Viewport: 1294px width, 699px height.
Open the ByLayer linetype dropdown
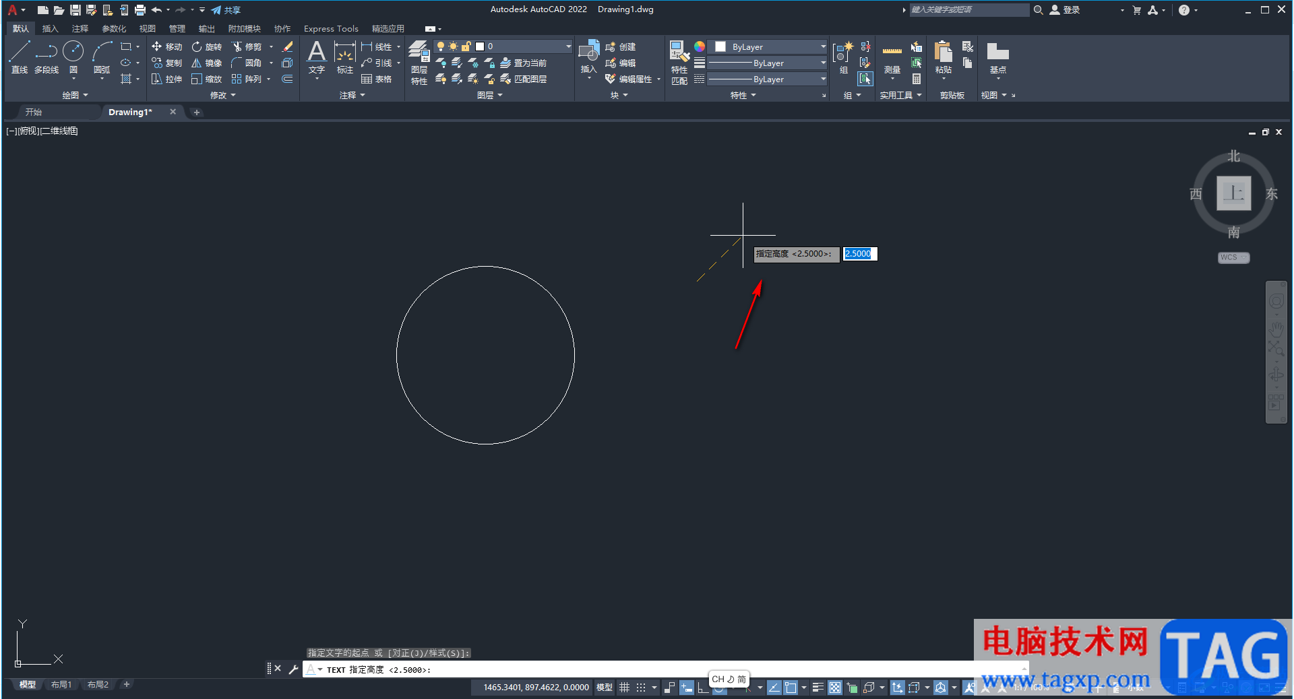pyautogui.click(x=768, y=79)
